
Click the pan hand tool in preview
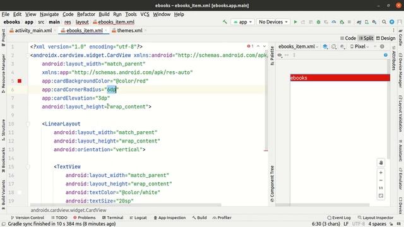381,163
